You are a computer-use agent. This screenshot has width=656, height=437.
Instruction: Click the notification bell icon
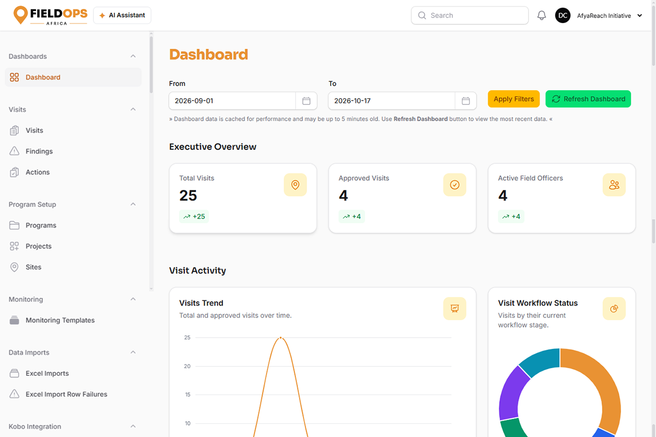pyautogui.click(x=542, y=16)
